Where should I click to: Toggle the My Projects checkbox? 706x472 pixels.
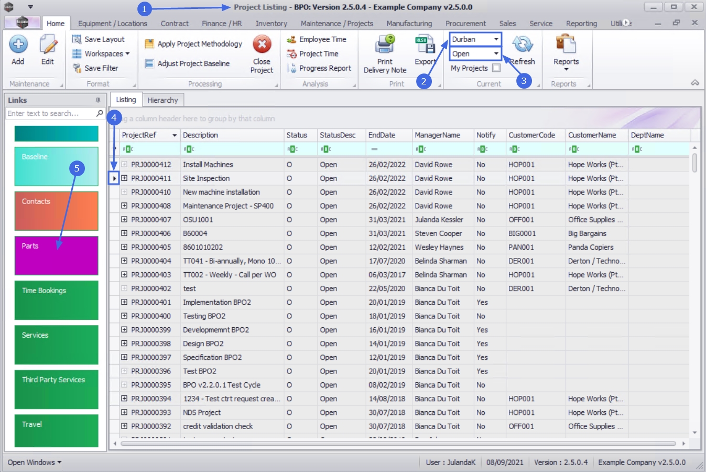tap(496, 68)
